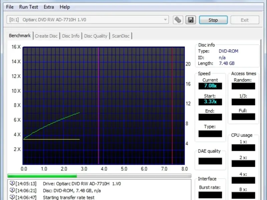Click the Start speed 3.37x readout
This screenshot has height=200, width=267.
coord(210,102)
